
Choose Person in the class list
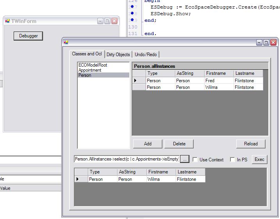click(85, 75)
